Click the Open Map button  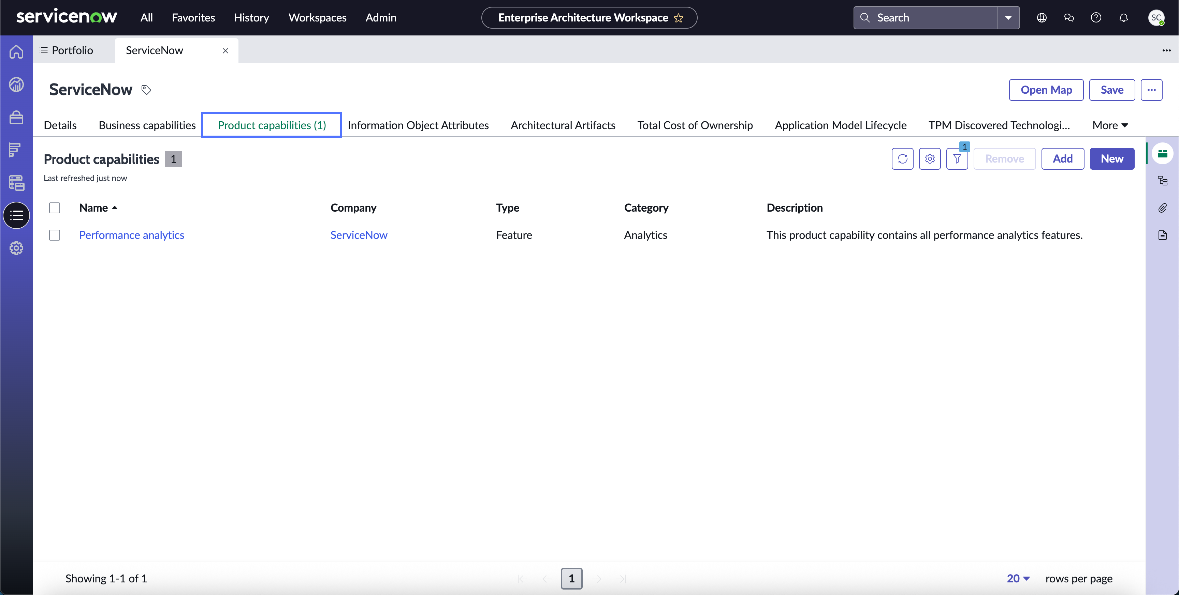1046,90
